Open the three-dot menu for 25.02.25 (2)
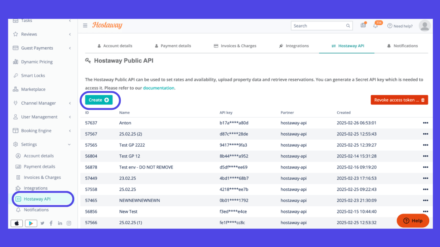 pyautogui.click(x=425, y=134)
